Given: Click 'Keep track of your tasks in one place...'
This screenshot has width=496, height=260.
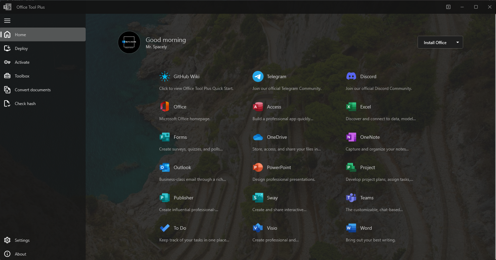Looking at the screenshot, I should point(194,240).
